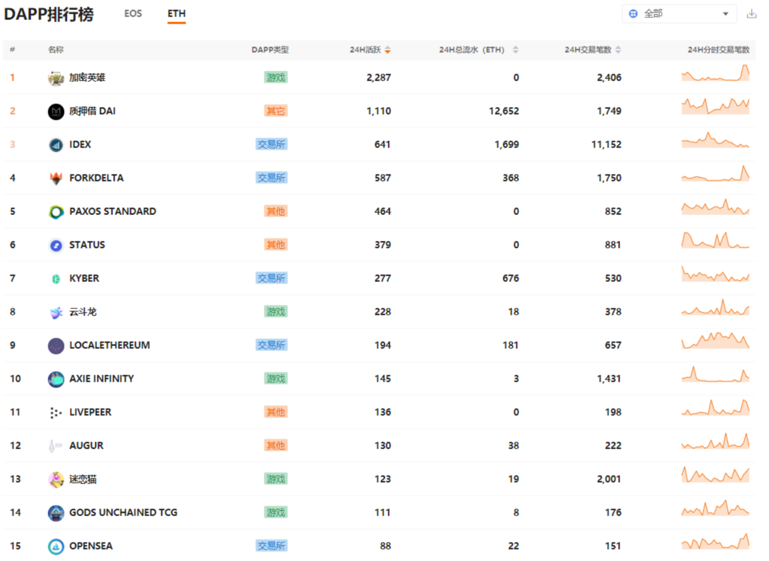Screen dimensions: 769x561
Task: Click the 交易所 tag on OPENSEA row
Action: coord(272,546)
